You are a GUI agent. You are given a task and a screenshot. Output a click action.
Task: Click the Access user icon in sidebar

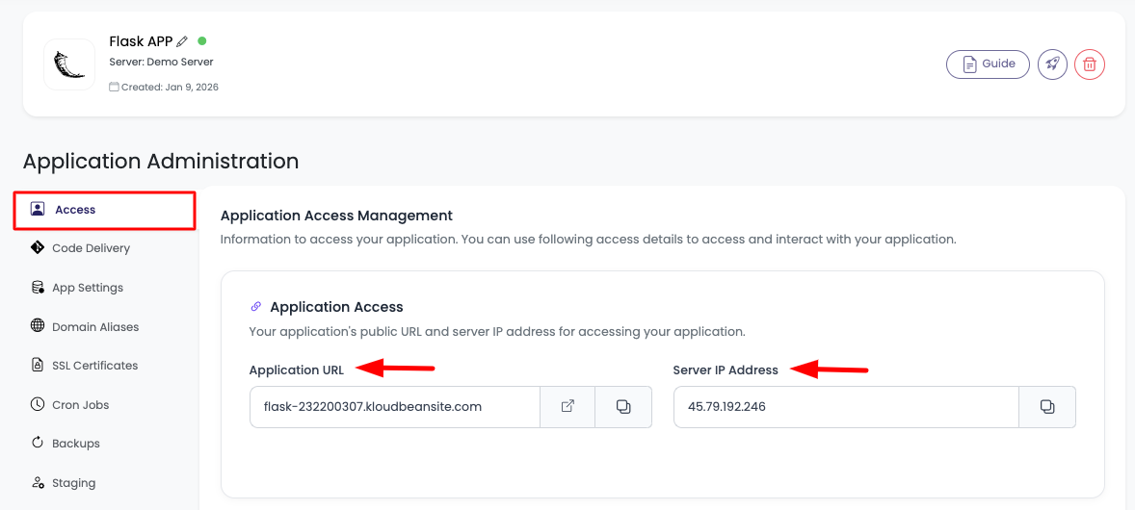[x=37, y=209]
